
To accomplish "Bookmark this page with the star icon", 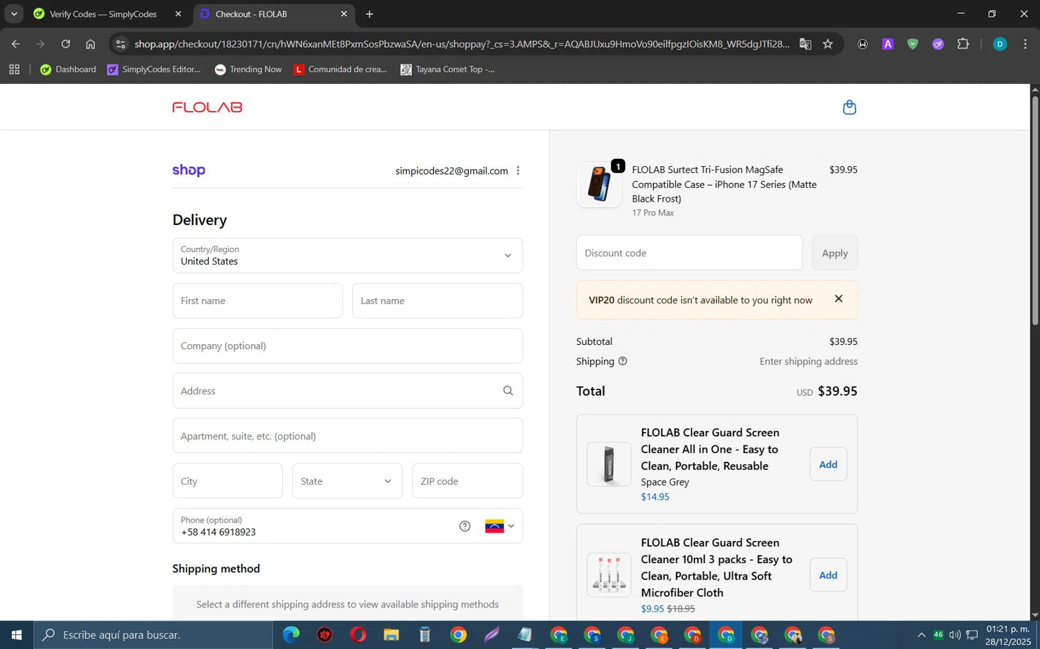I will point(828,44).
